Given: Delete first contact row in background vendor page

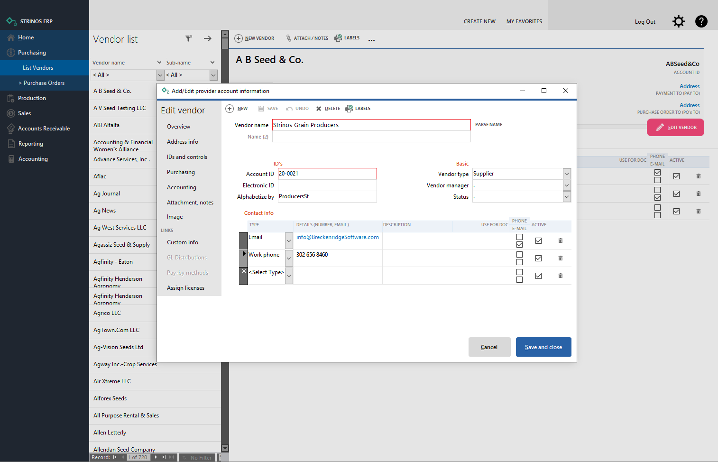Looking at the screenshot, I should (699, 176).
